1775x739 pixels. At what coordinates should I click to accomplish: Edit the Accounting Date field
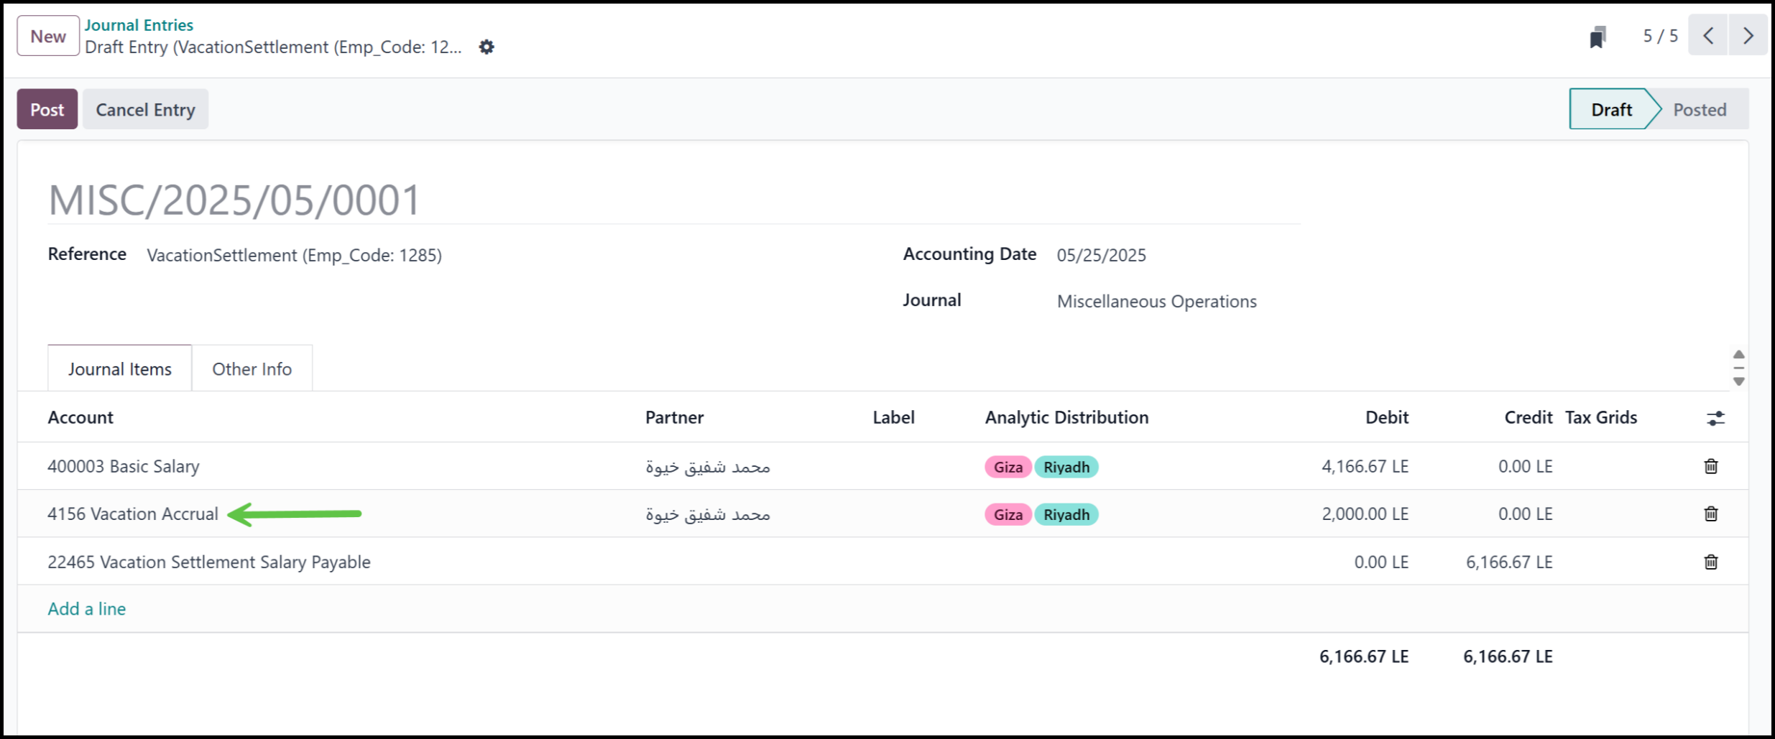(x=1101, y=256)
